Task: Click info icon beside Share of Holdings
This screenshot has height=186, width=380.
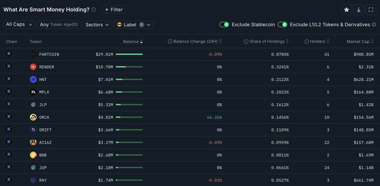Action: [246, 42]
